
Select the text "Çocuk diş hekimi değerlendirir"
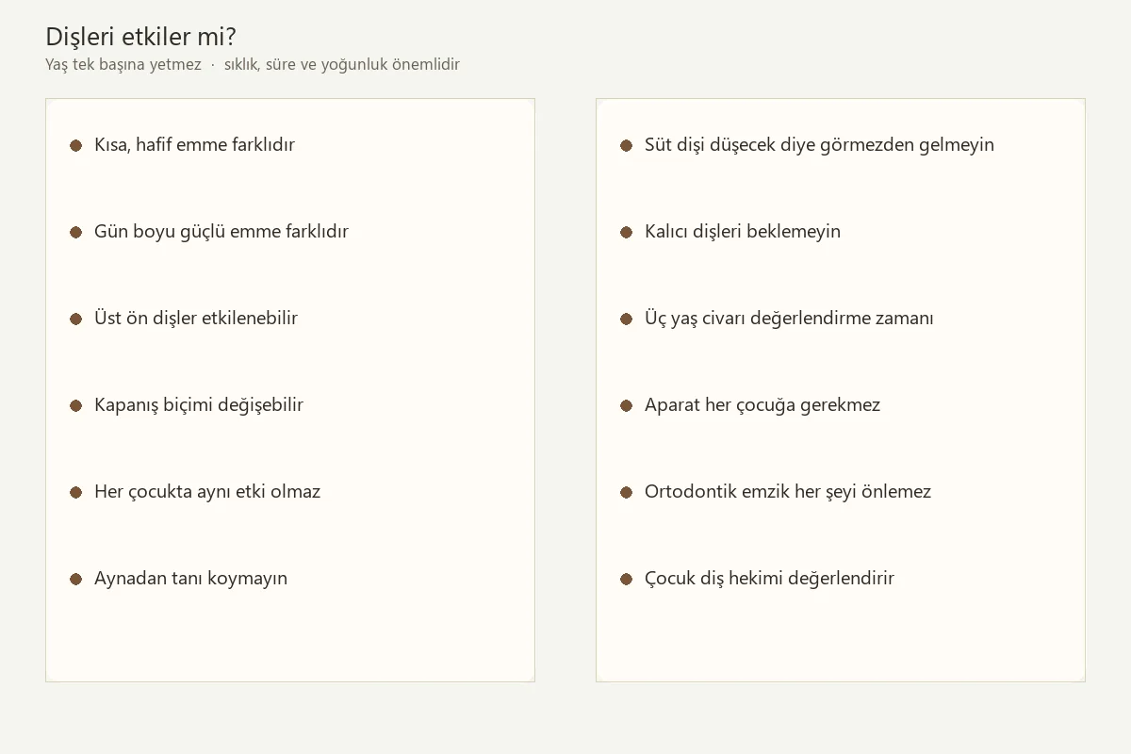[769, 578]
